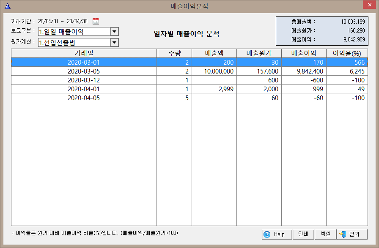
Task: Click the 매출원가 summary value 160,290
Action: [x=356, y=31]
